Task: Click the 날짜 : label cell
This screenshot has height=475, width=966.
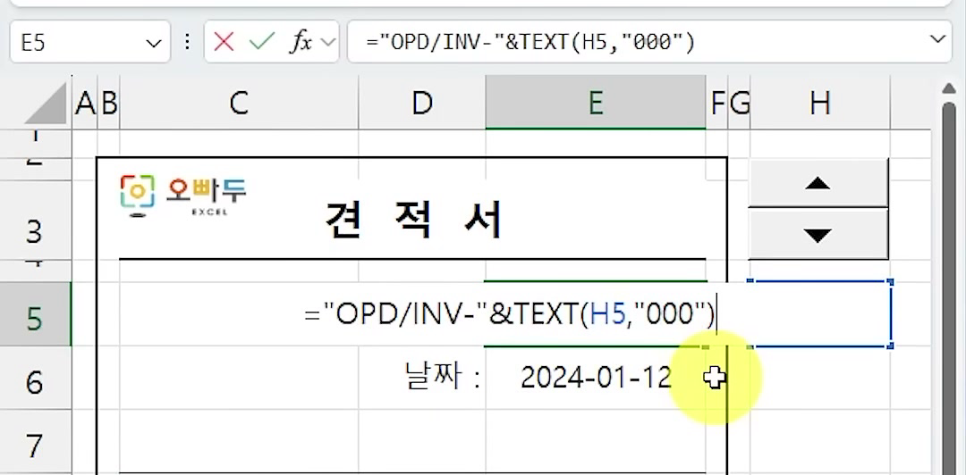Action: (x=442, y=377)
